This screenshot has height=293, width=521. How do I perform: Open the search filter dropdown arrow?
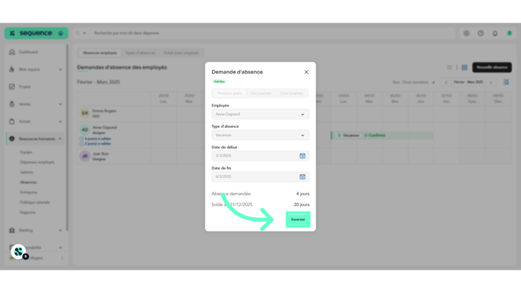(x=84, y=33)
